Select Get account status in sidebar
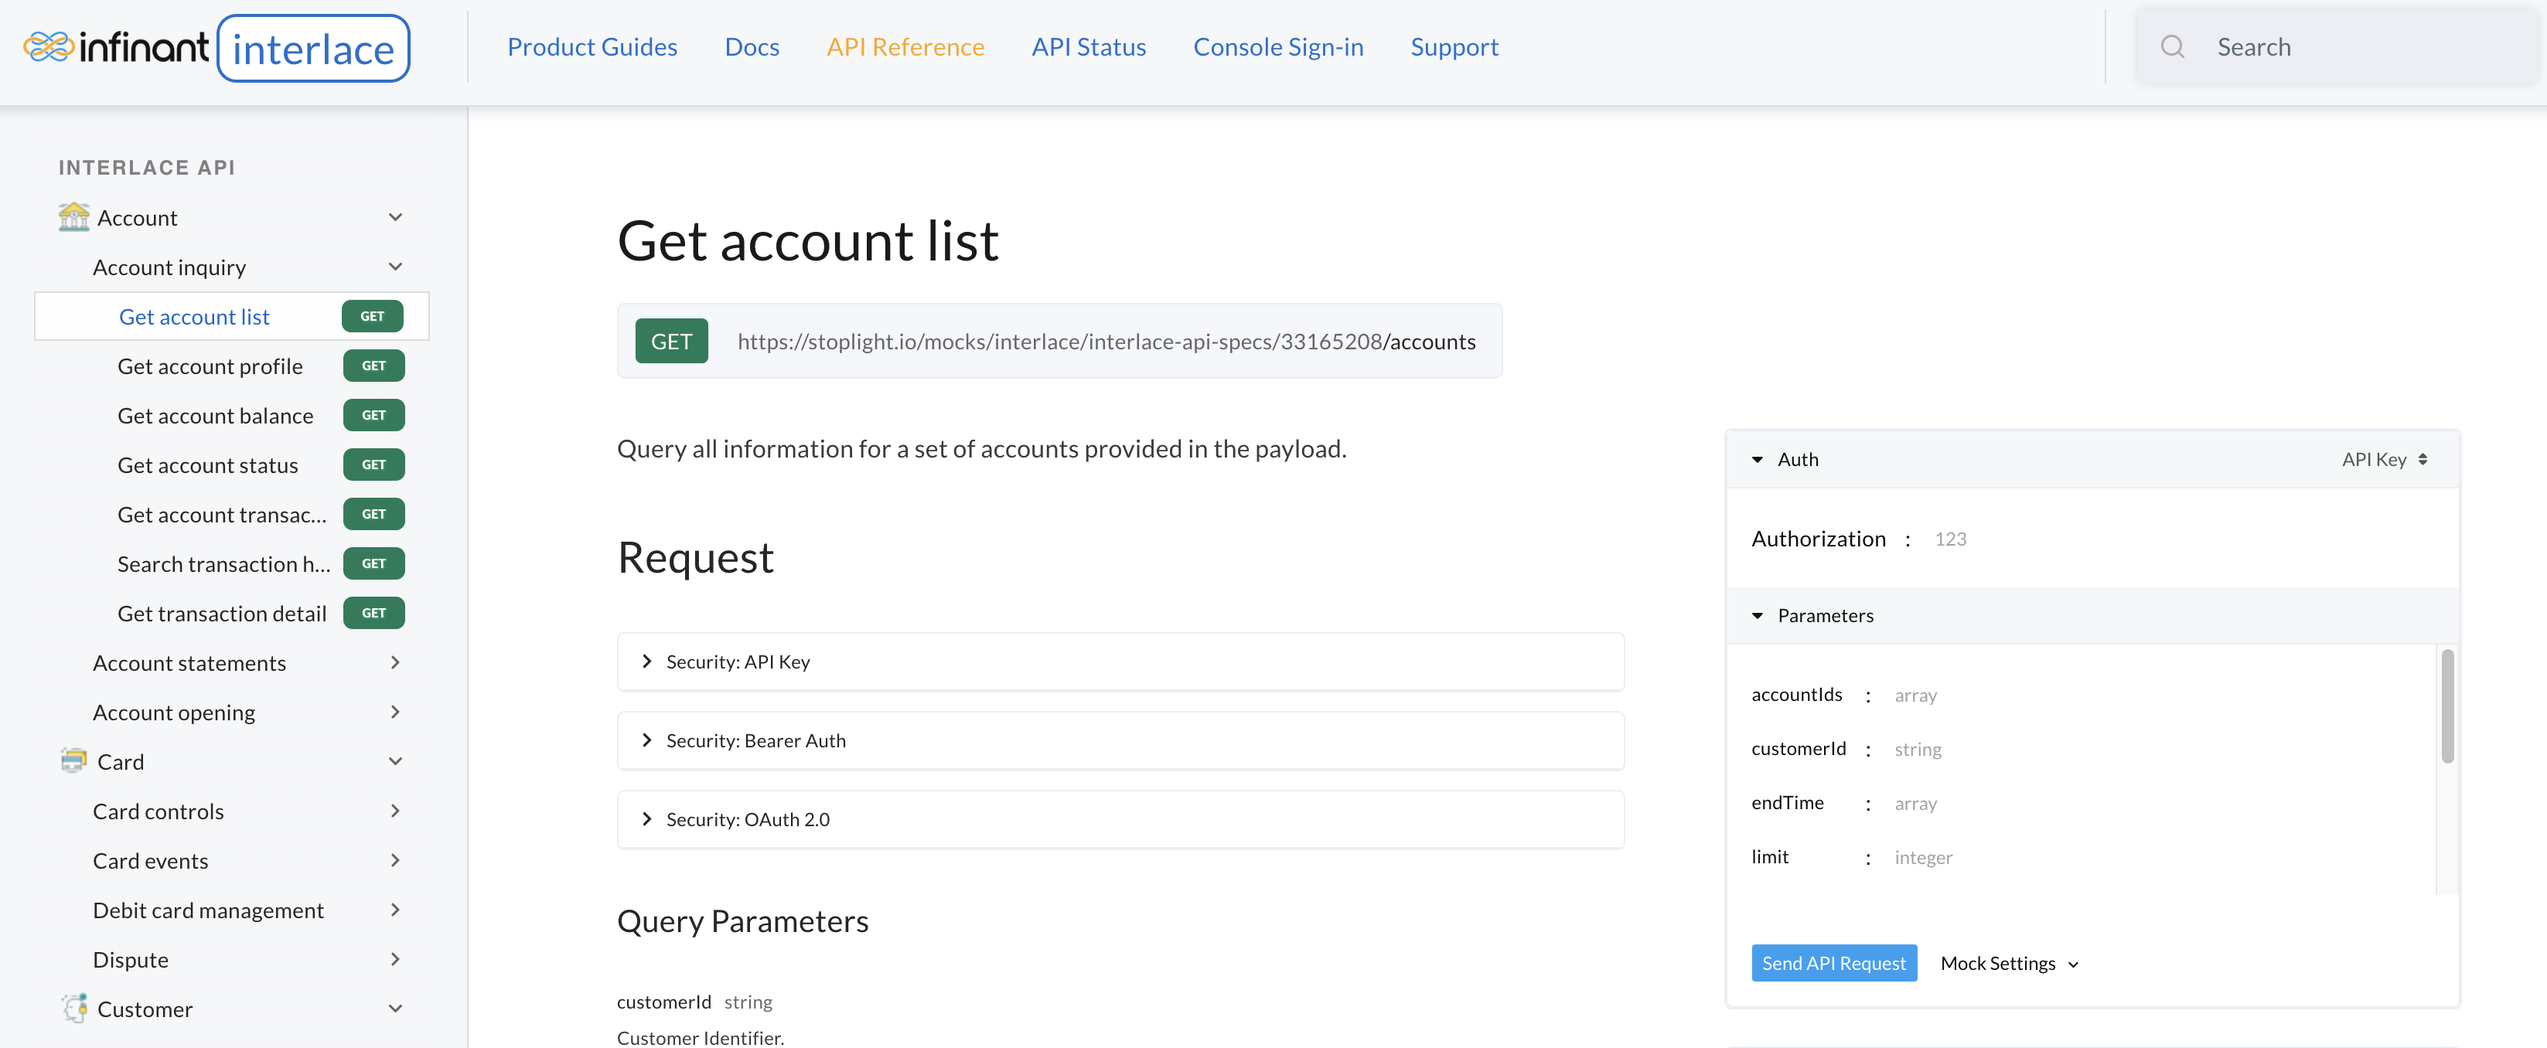The height and width of the screenshot is (1048, 2547). [x=208, y=464]
